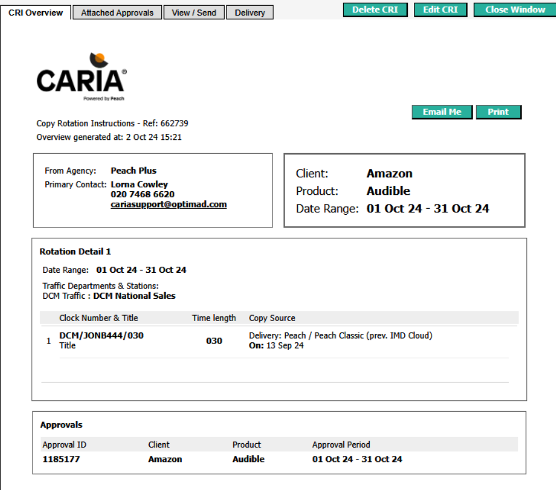Click Amazon in the Approvals table
Screen dimensions: 556x490
(x=165, y=459)
